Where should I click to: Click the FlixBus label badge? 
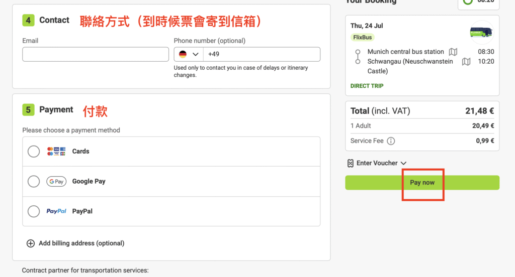point(363,37)
